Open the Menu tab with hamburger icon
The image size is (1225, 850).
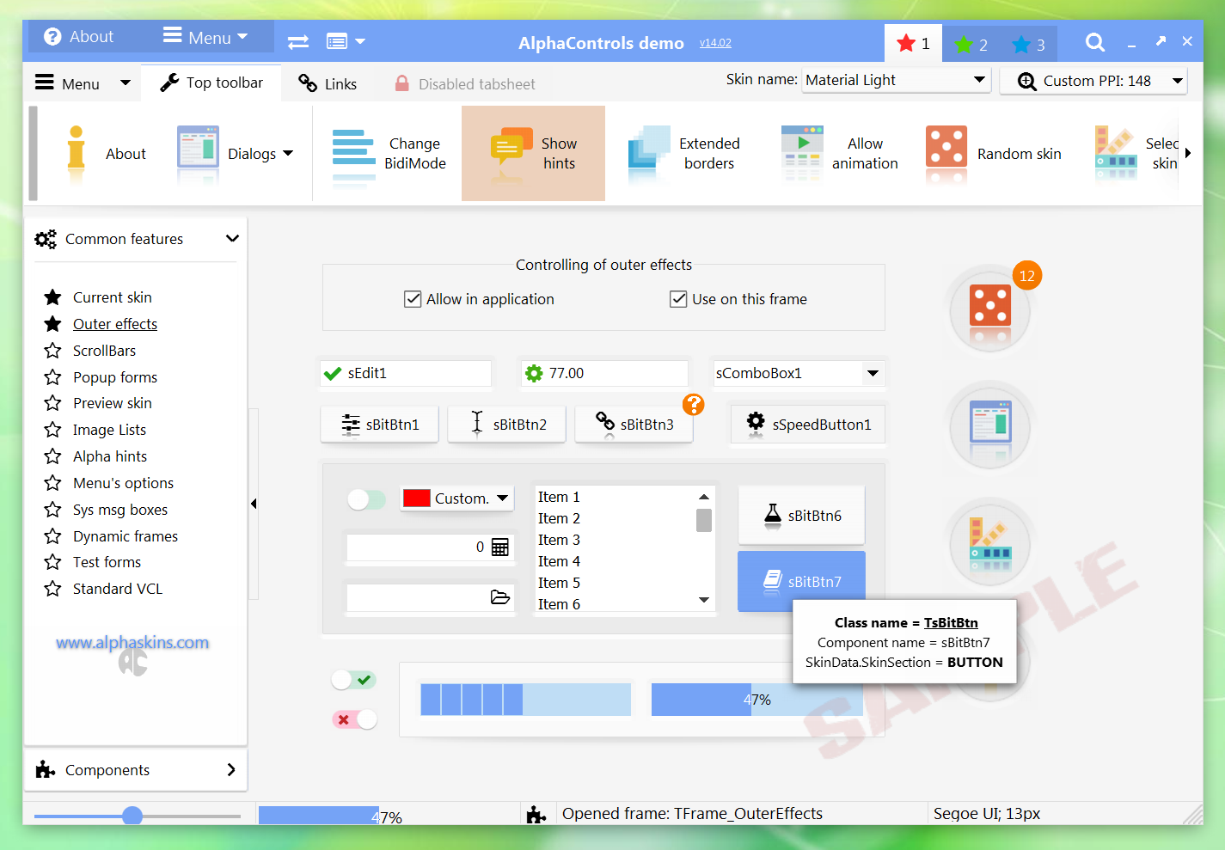pos(83,83)
